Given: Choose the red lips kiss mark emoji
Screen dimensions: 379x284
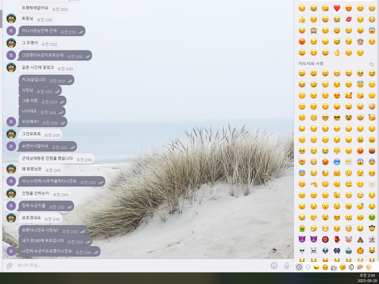Looking at the screenshot, I should click(349, 20).
